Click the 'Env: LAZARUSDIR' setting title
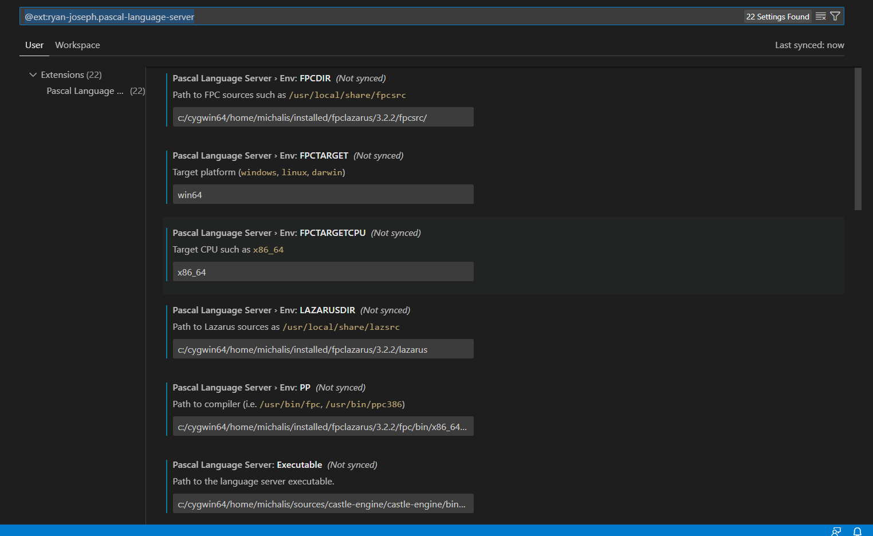The width and height of the screenshot is (873, 536). pyautogui.click(x=264, y=310)
